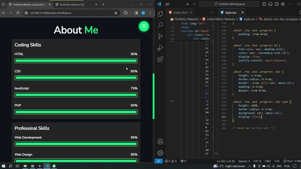Screen dimensions: 301x169
Task: Go back in the browser
Action: point(4,13)
